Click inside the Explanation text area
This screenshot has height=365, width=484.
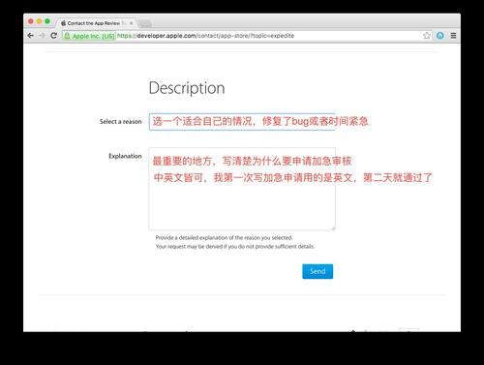[242, 189]
